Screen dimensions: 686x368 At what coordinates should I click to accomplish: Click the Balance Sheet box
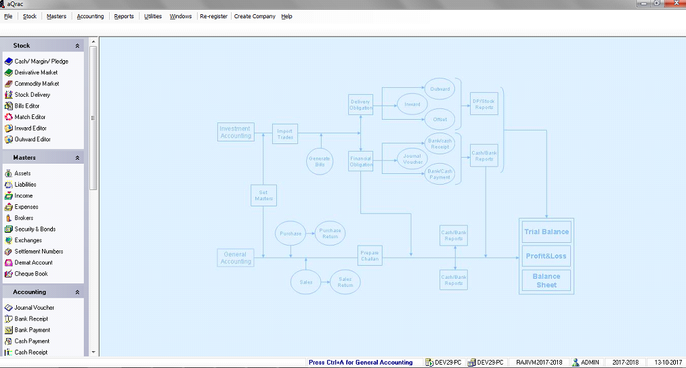coord(546,280)
